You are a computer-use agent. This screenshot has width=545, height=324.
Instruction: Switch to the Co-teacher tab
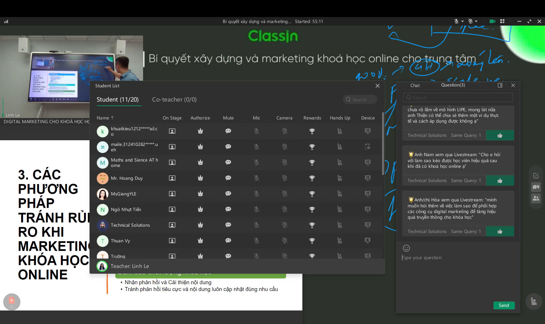(x=174, y=100)
